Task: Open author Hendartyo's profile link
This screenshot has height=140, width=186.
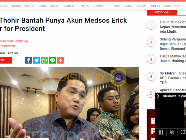Action: click(x=14, y=41)
